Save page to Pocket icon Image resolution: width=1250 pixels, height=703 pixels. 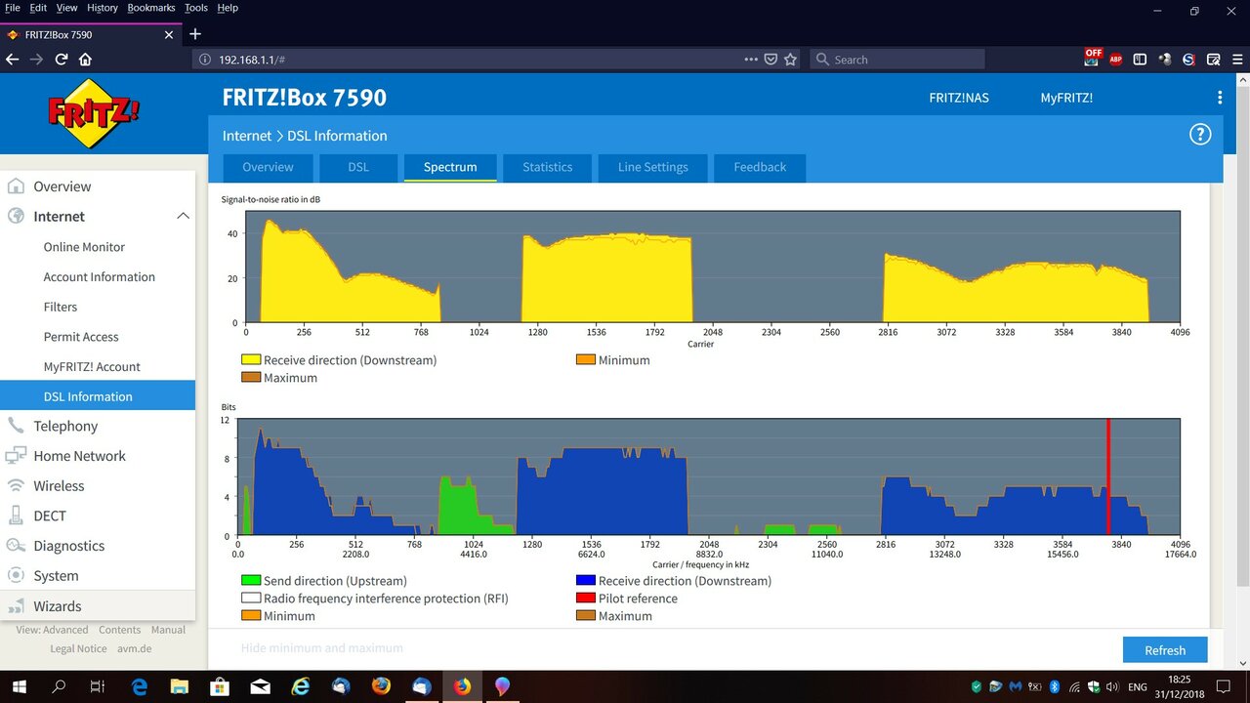click(x=771, y=60)
